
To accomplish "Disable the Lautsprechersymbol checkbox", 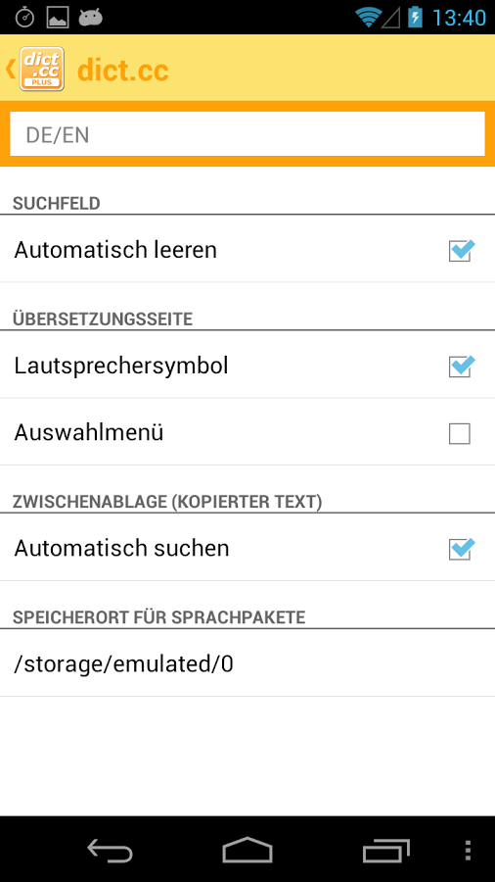I will tap(462, 367).
